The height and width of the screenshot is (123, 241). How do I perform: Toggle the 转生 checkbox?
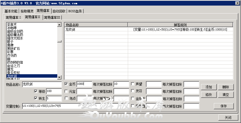(36, 99)
